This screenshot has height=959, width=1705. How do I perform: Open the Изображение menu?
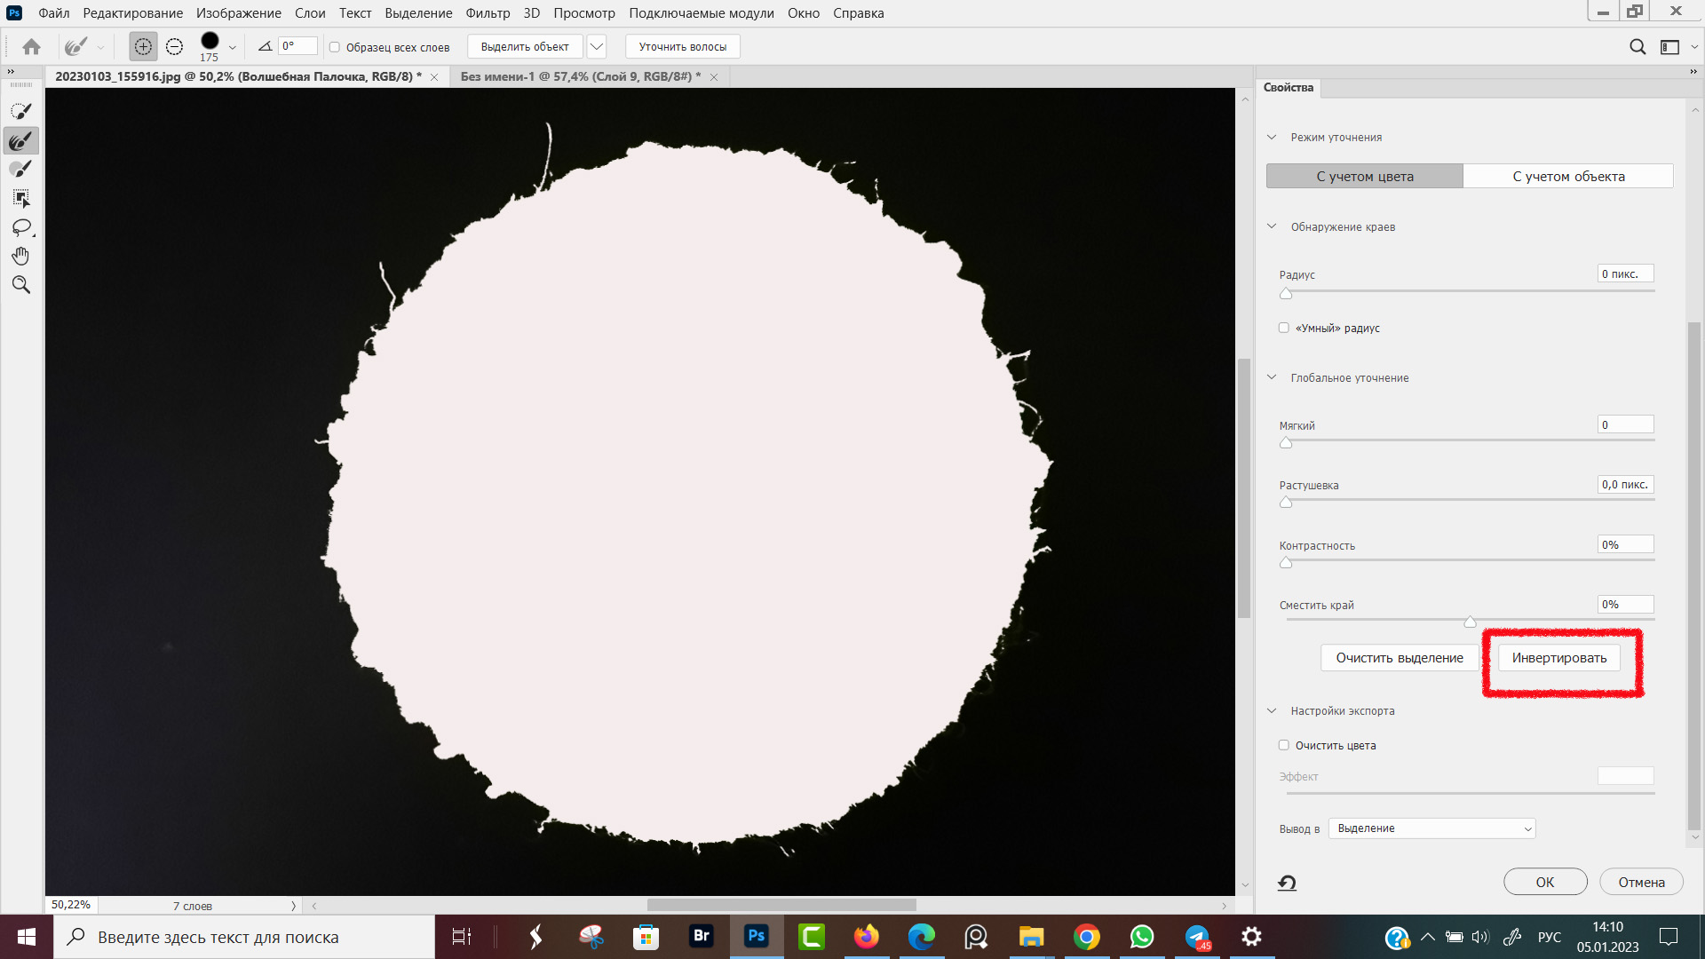(x=239, y=13)
